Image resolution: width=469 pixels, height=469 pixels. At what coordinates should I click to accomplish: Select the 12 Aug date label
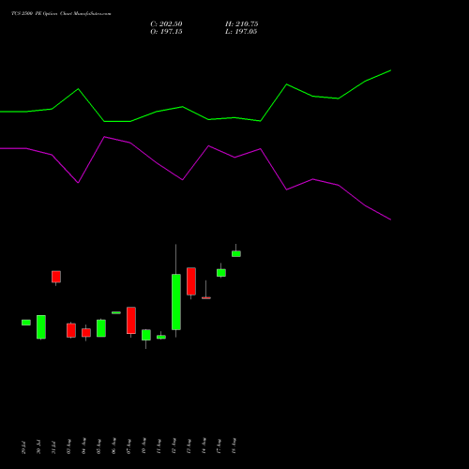[x=174, y=446]
